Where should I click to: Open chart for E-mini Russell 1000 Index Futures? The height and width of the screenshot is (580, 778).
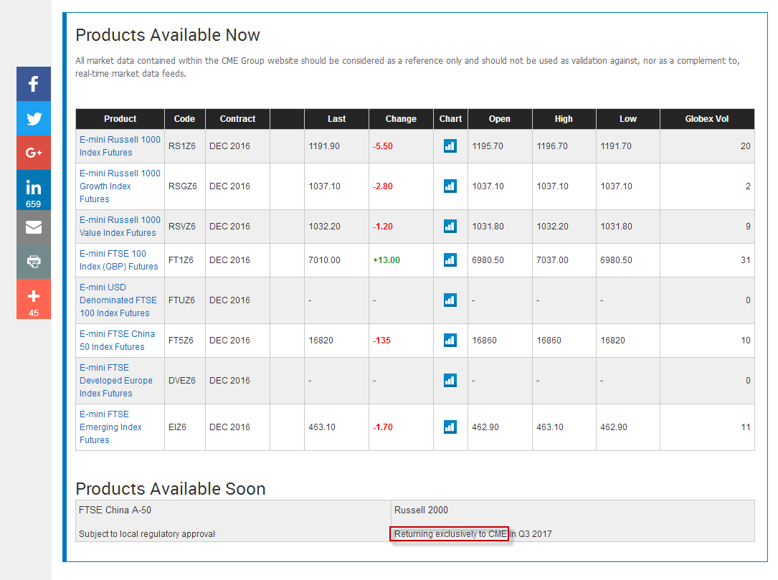pyautogui.click(x=450, y=146)
